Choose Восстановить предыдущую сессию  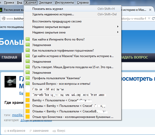click(x=72, y=21)
